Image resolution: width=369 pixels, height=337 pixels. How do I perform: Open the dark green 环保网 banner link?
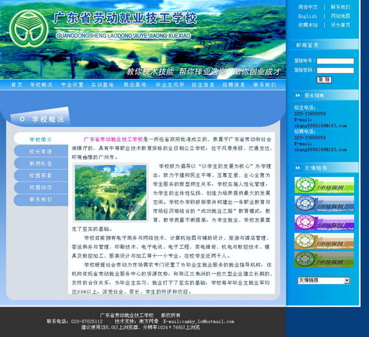pos(324,259)
